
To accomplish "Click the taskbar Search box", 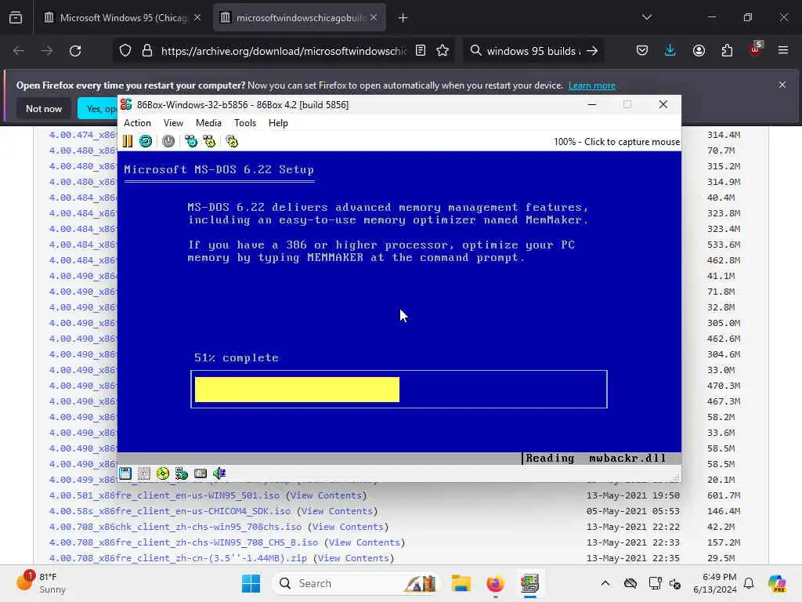I will pyautogui.click(x=357, y=583).
